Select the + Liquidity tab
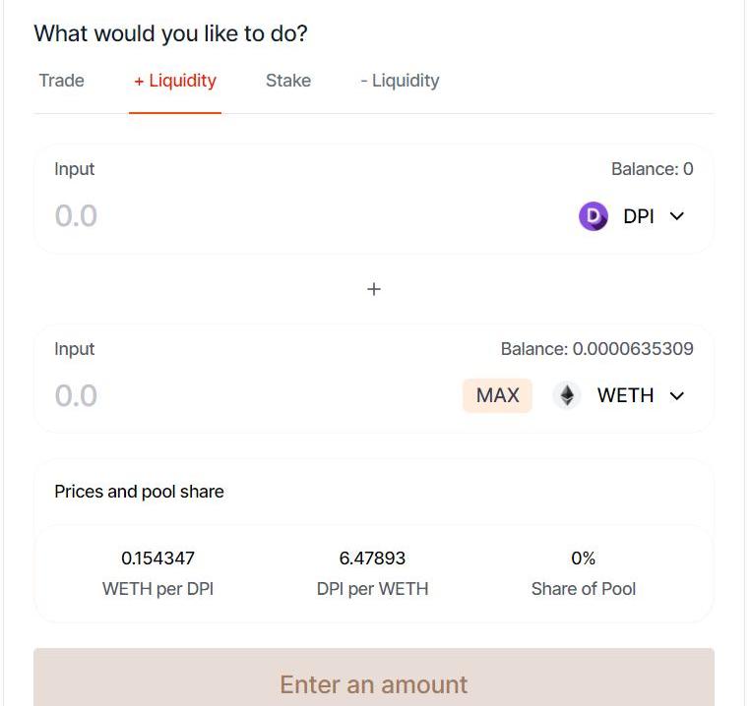Image resolution: width=751 pixels, height=706 pixels. pyautogui.click(x=175, y=81)
